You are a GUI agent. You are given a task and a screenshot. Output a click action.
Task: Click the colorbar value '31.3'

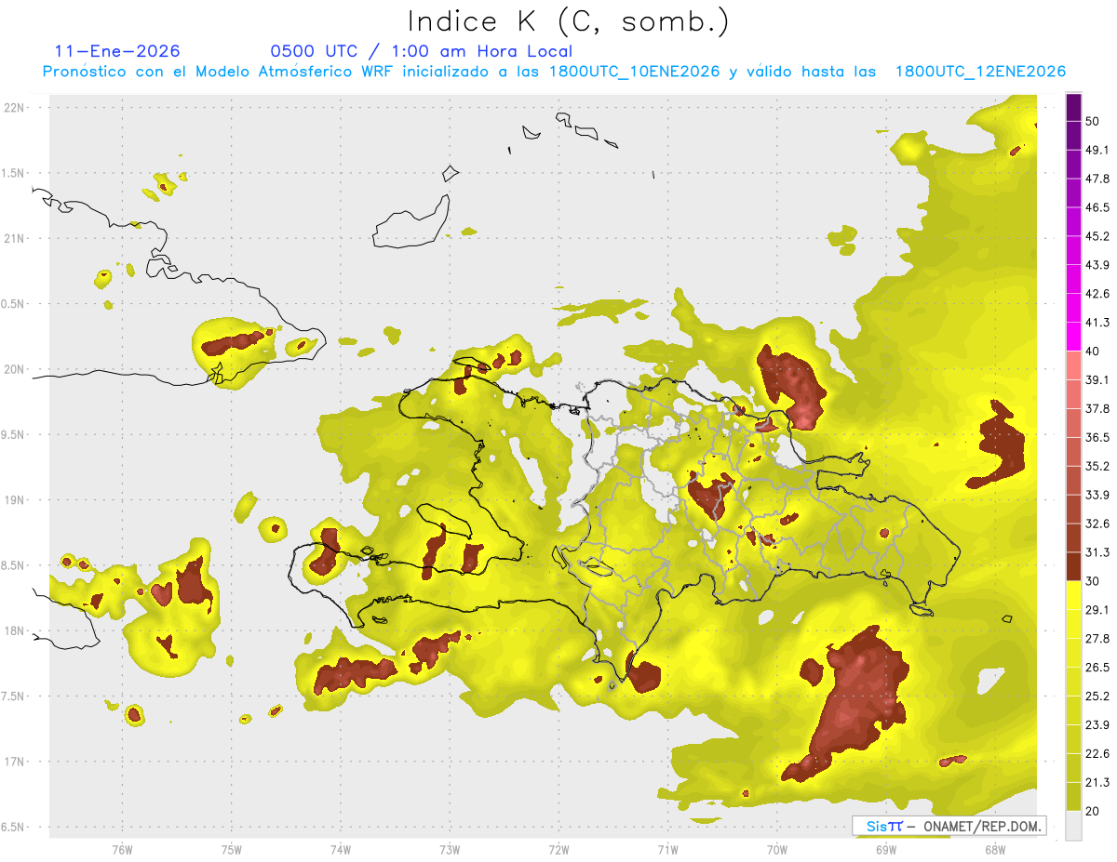coord(1097,552)
